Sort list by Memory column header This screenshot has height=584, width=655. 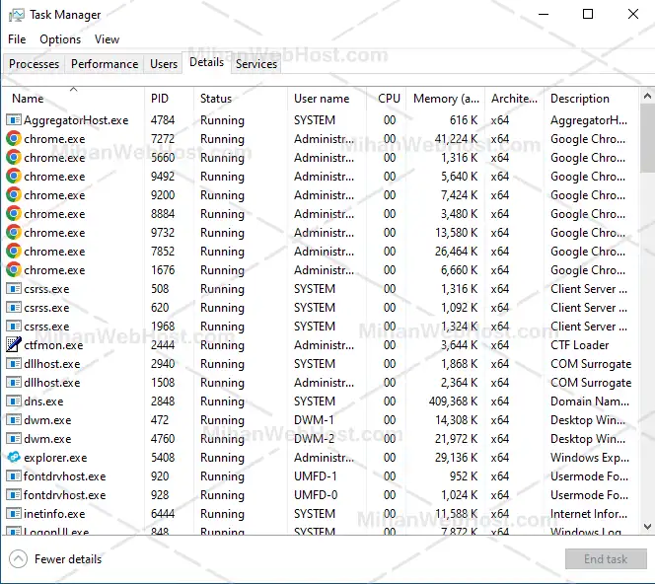(446, 99)
